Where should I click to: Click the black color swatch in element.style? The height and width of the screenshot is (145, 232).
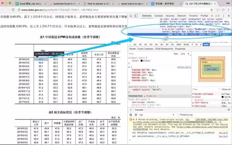click(142, 61)
